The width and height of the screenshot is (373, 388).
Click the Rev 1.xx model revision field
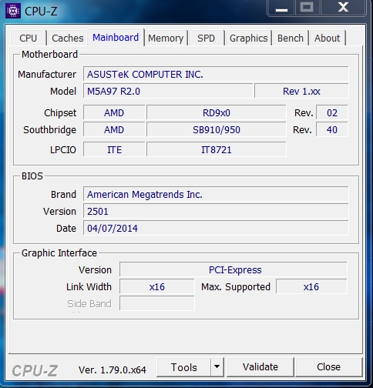tap(301, 91)
